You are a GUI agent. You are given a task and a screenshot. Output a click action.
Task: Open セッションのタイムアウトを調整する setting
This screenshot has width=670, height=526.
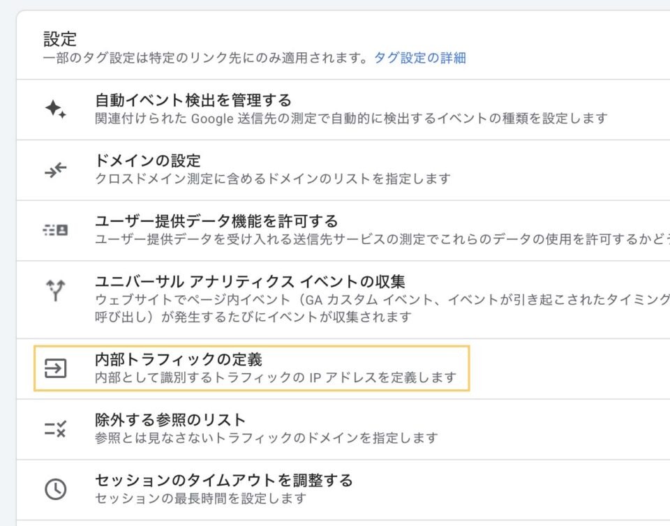223,481
